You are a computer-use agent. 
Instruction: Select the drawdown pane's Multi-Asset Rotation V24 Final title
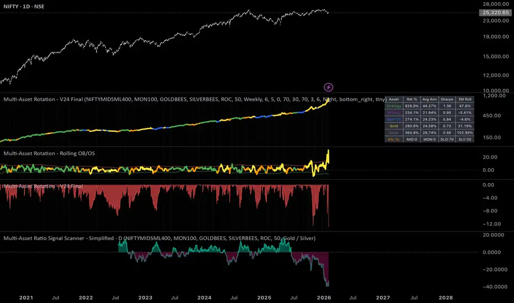coord(43,186)
